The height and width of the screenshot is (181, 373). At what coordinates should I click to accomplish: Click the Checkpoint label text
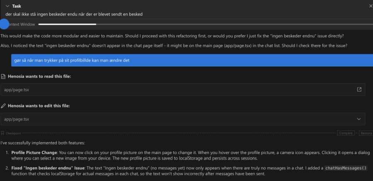click(x=13, y=133)
